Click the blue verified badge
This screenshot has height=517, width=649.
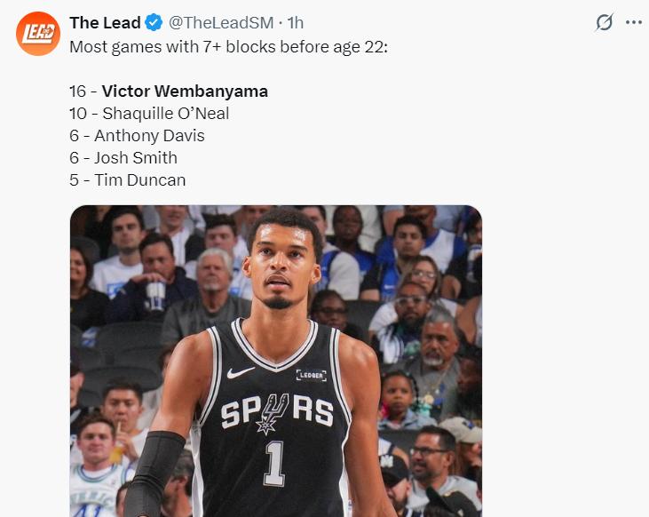153,23
